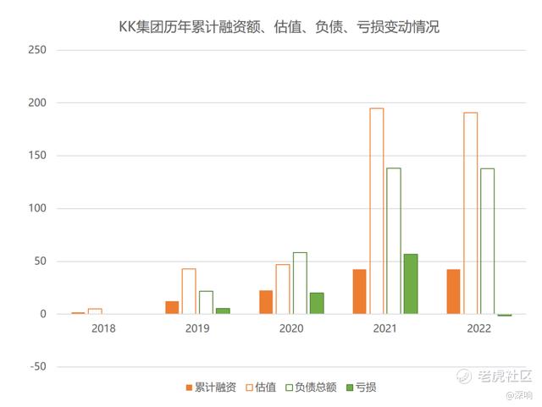Select the 2019 负债总额 bar

pyautogui.click(x=206, y=303)
